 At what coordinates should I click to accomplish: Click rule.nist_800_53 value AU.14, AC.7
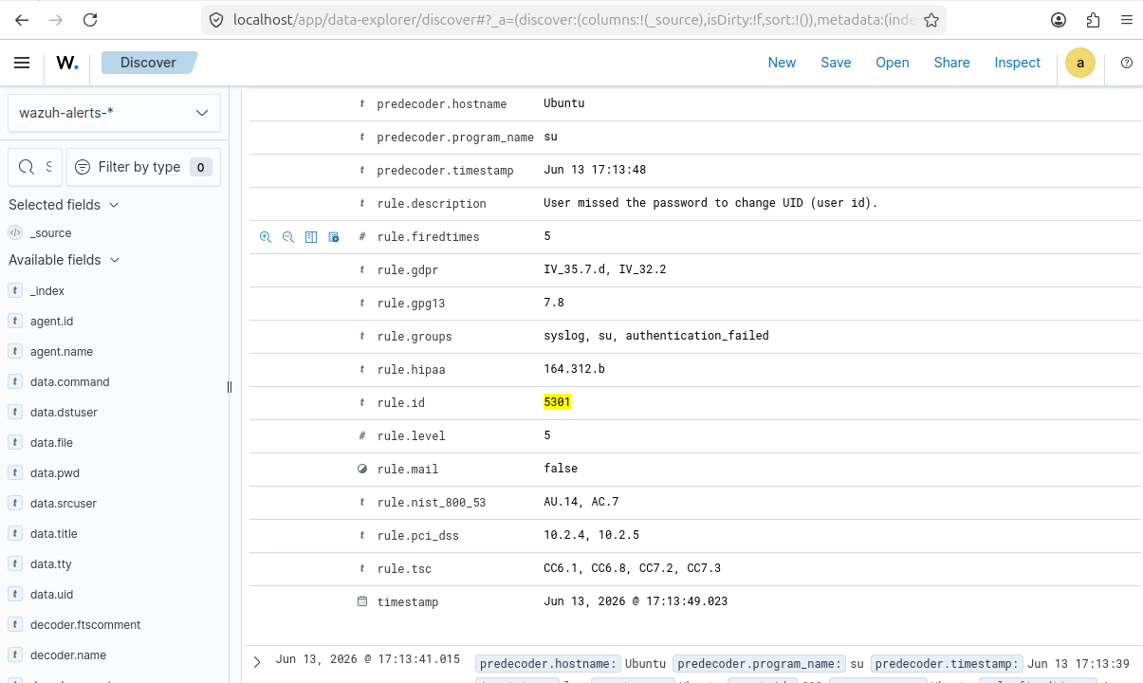tap(581, 502)
